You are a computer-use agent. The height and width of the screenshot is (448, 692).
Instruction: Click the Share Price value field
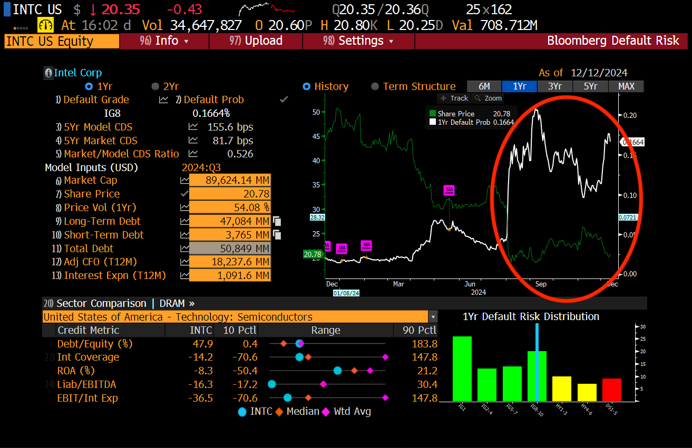(x=230, y=194)
